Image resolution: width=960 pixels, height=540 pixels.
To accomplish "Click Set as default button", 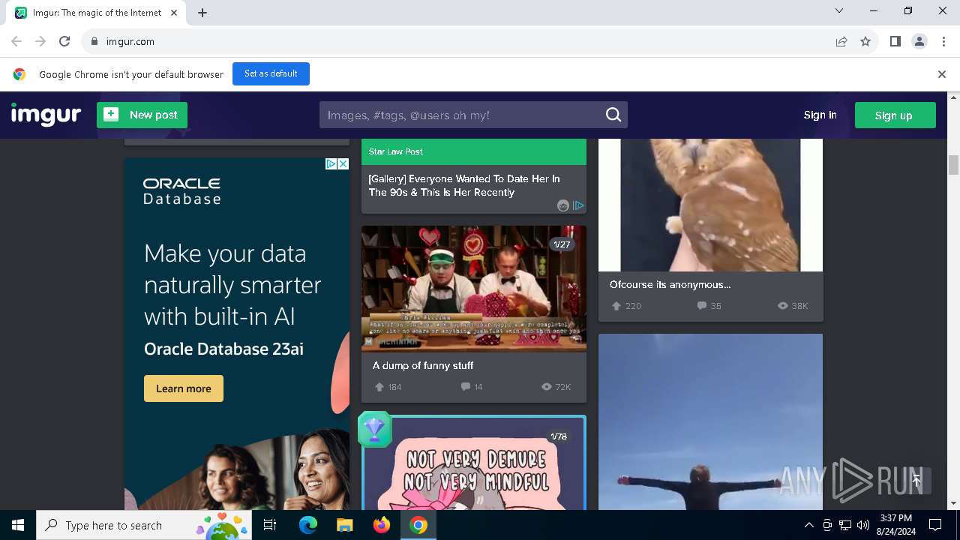I will (x=271, y=73).
